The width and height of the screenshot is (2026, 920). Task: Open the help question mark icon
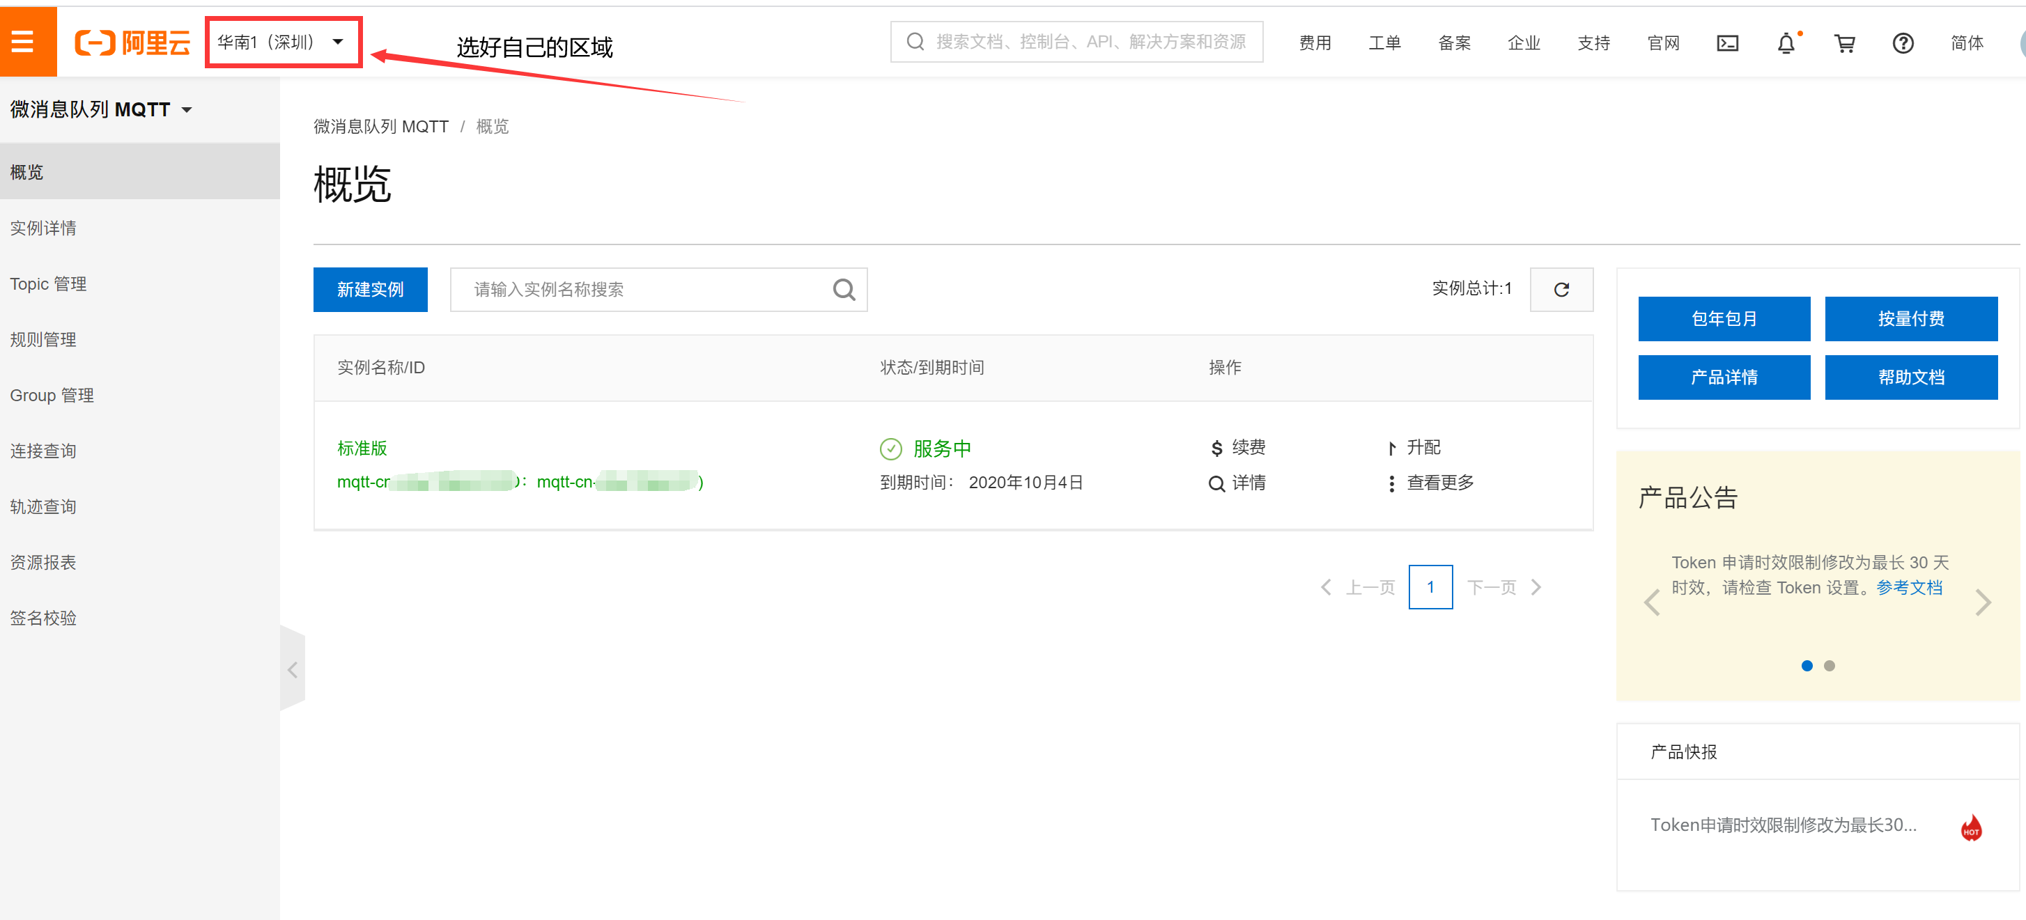point(1903,43)
